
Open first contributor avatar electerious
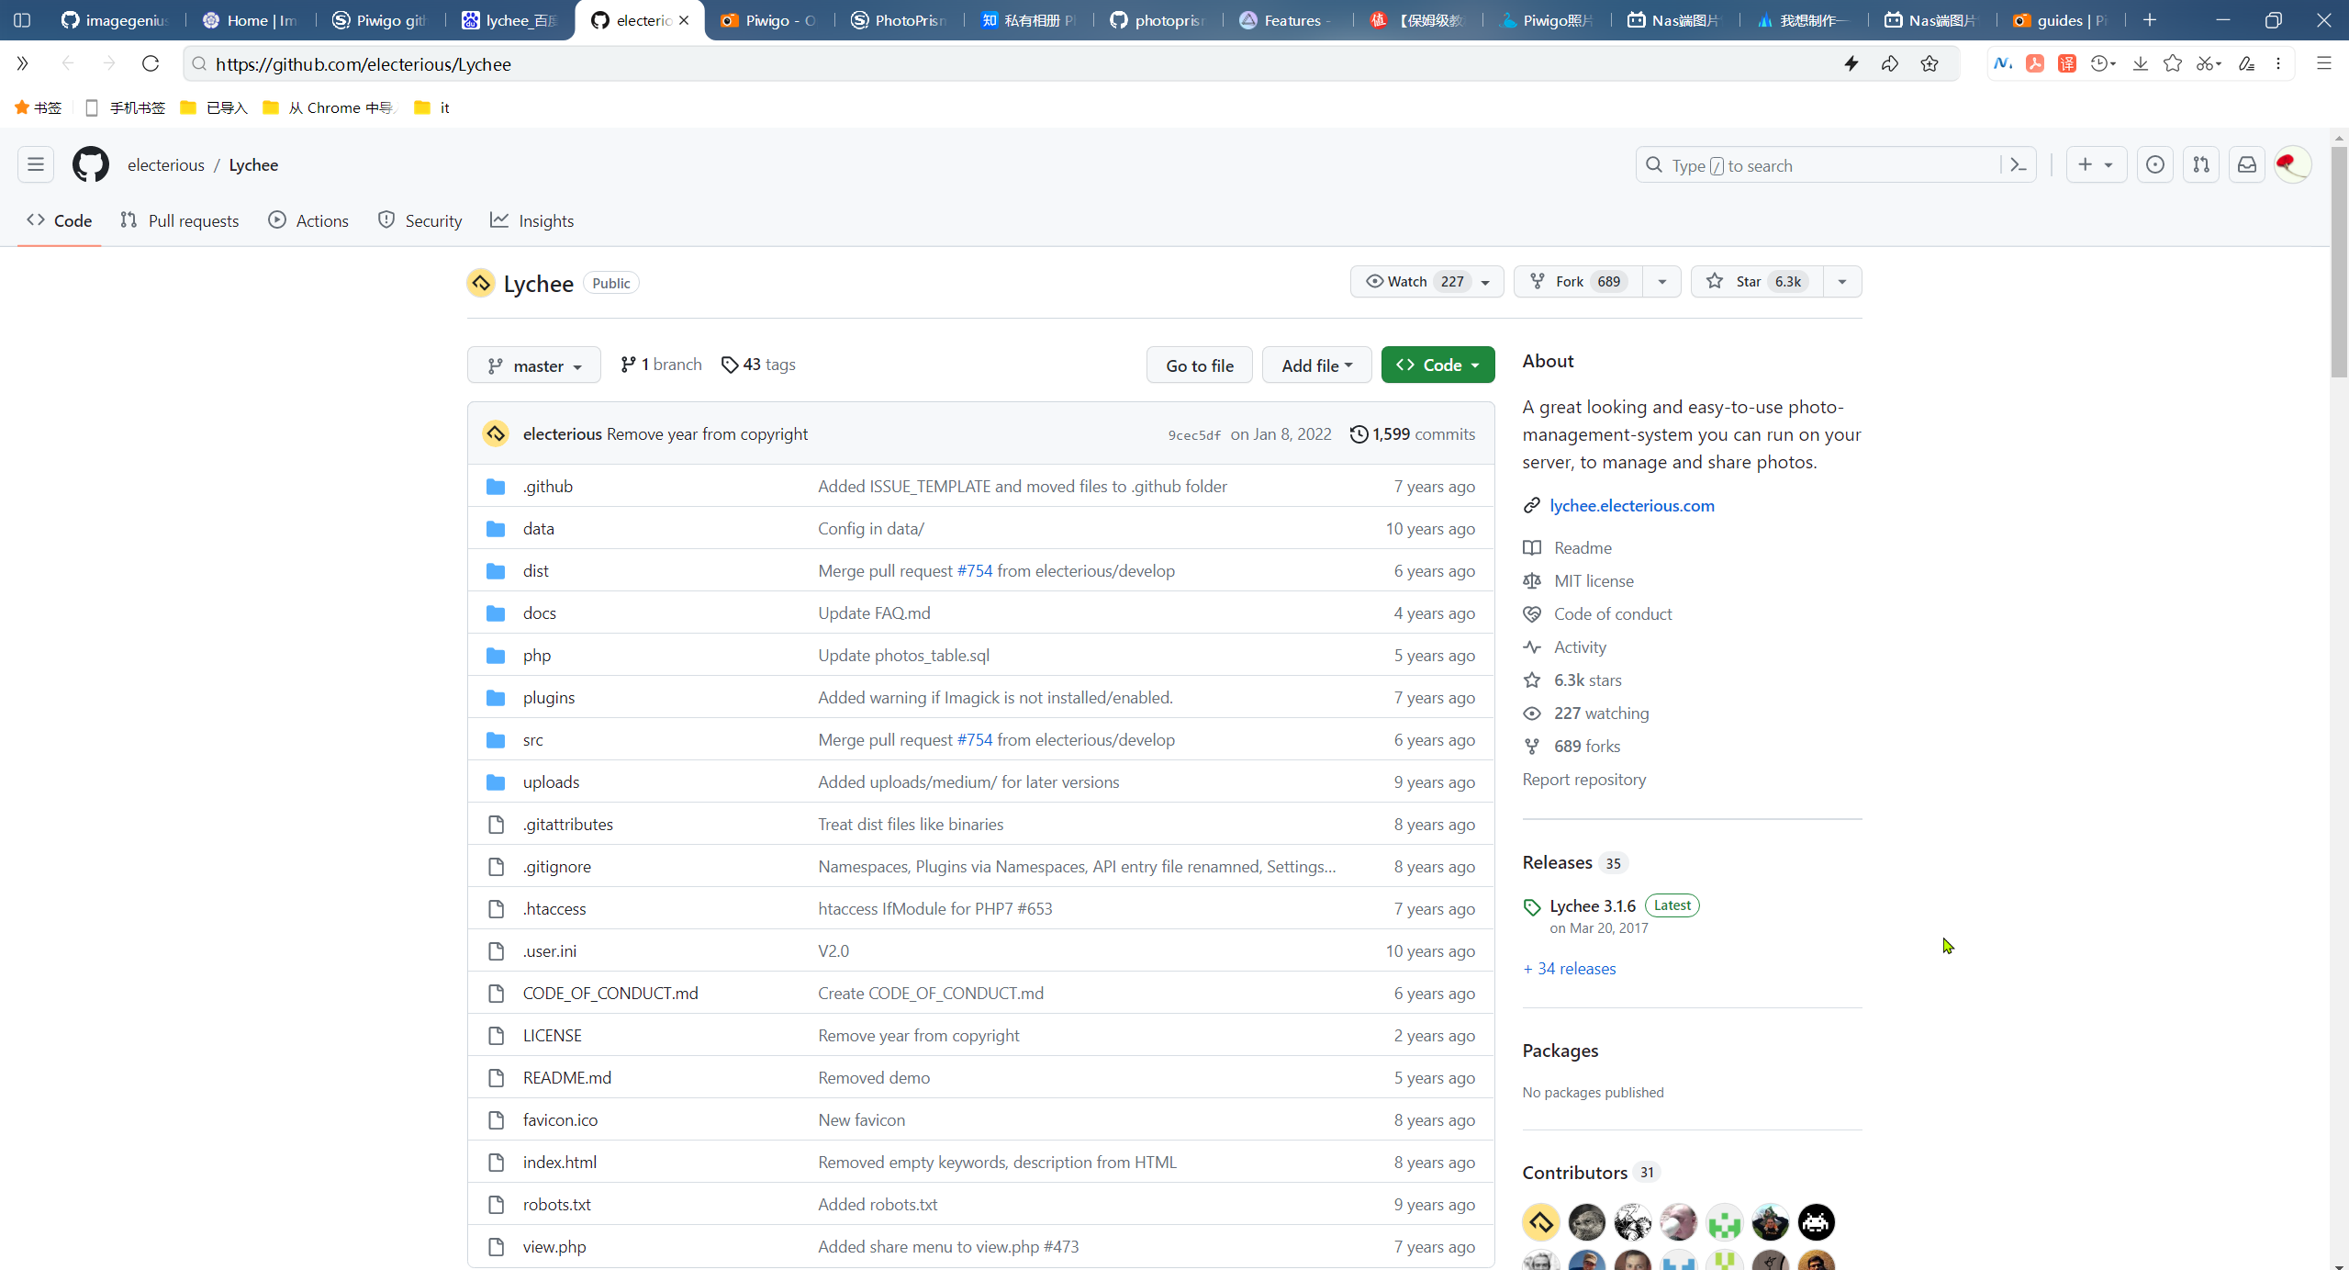pyautogui.click(x=1541, y=1222)
